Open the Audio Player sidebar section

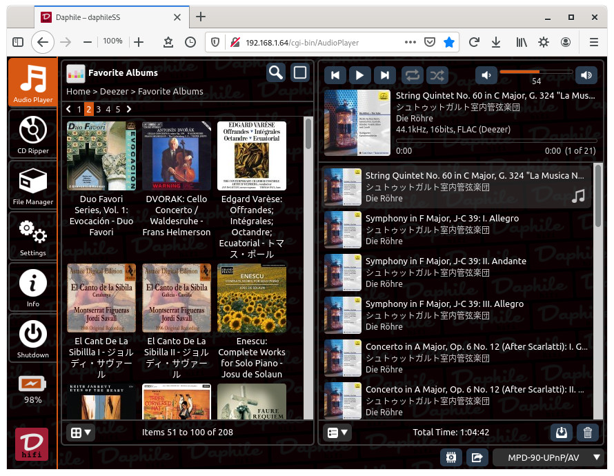(33, 82)
